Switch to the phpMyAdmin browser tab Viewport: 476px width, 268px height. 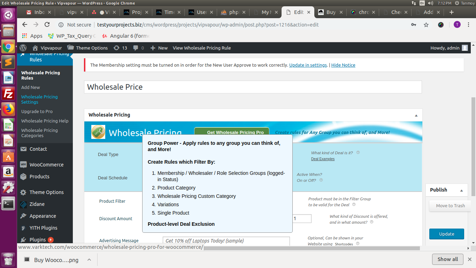[234, 12]
